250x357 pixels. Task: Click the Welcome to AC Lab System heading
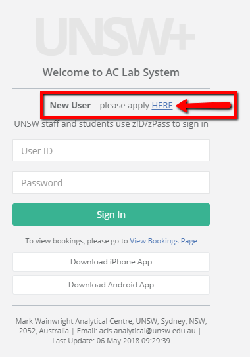pos(111,72)
